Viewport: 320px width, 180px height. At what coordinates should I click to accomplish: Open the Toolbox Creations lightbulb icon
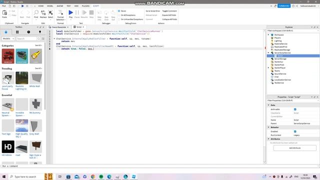(40, 32)
